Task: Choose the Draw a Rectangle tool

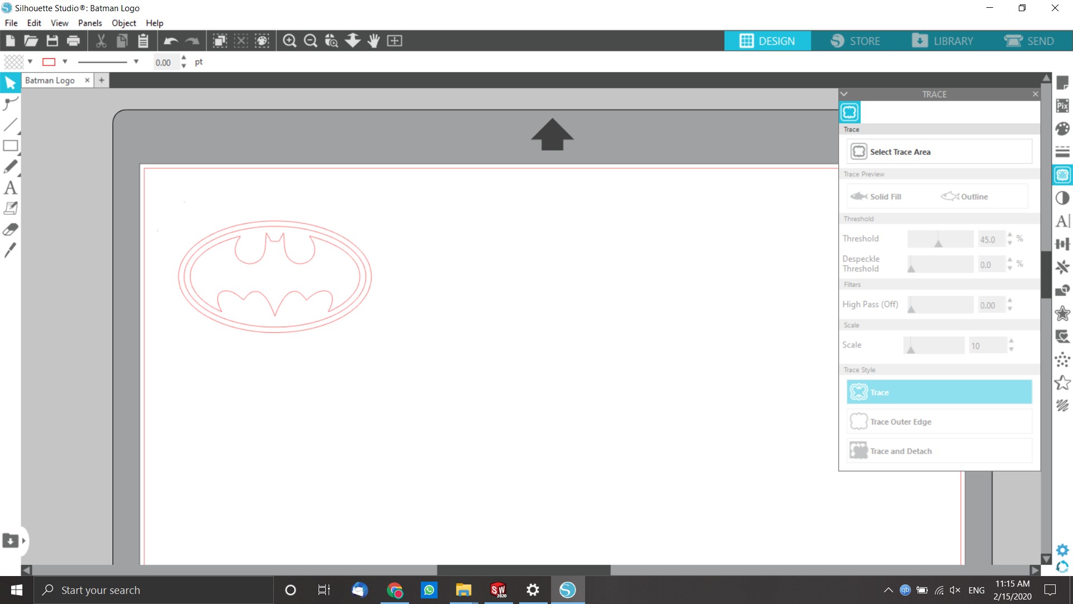Action: coord(10,146)
